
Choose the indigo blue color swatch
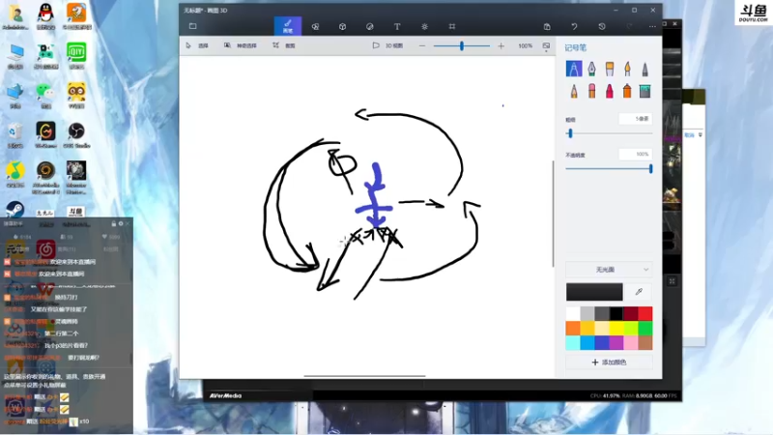click(x=602, y=343)
